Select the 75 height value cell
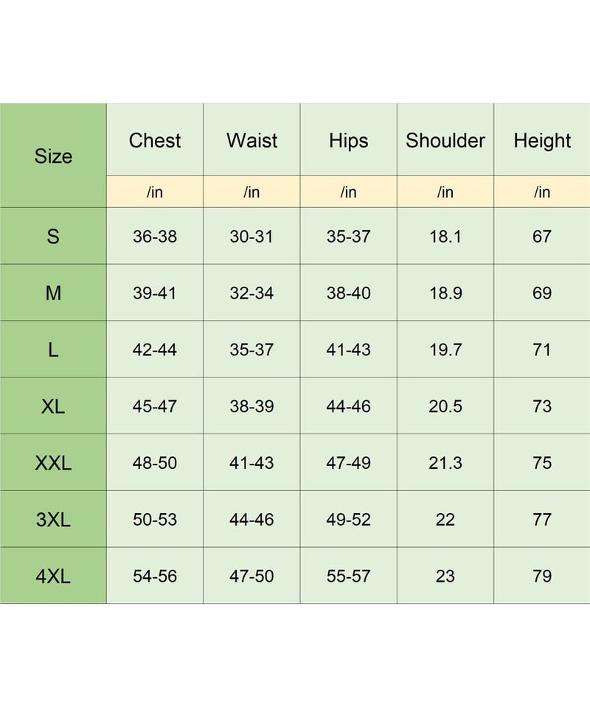This screenshot has width=590, height=707. 542,463
